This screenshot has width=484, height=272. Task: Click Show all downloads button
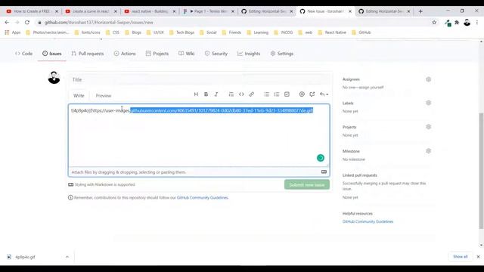[461, 257]
